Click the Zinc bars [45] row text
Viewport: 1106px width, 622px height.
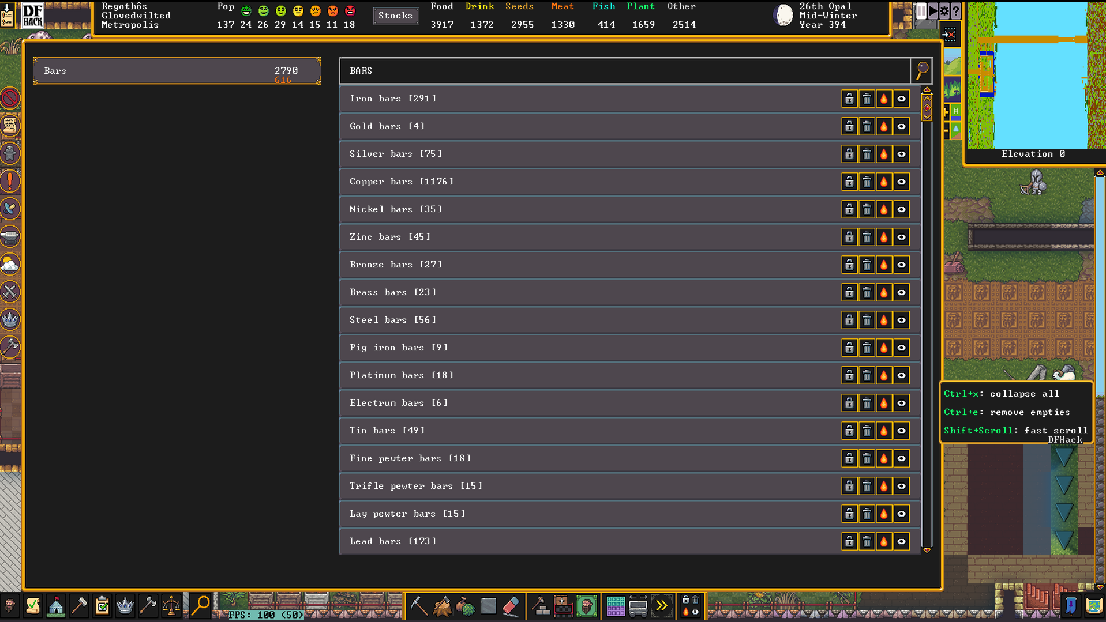click(390, 237)
